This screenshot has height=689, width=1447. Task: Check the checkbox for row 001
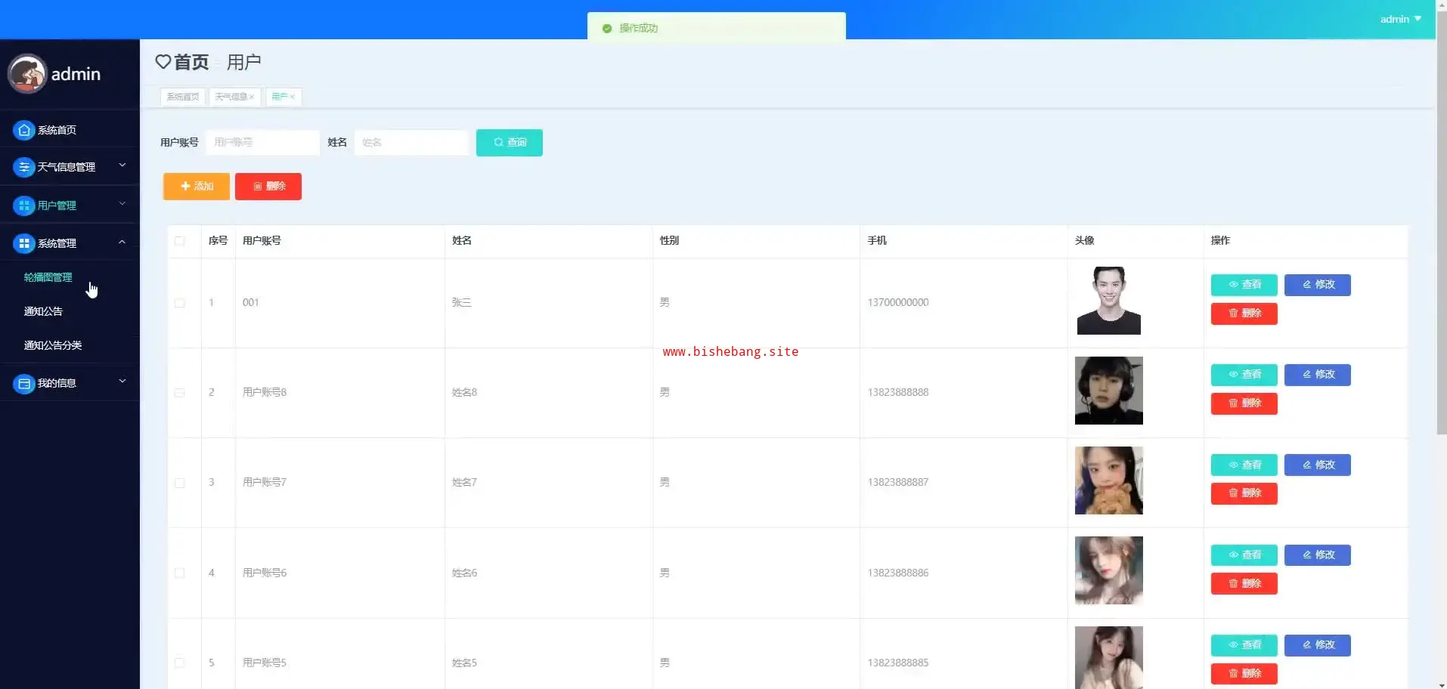180,303
